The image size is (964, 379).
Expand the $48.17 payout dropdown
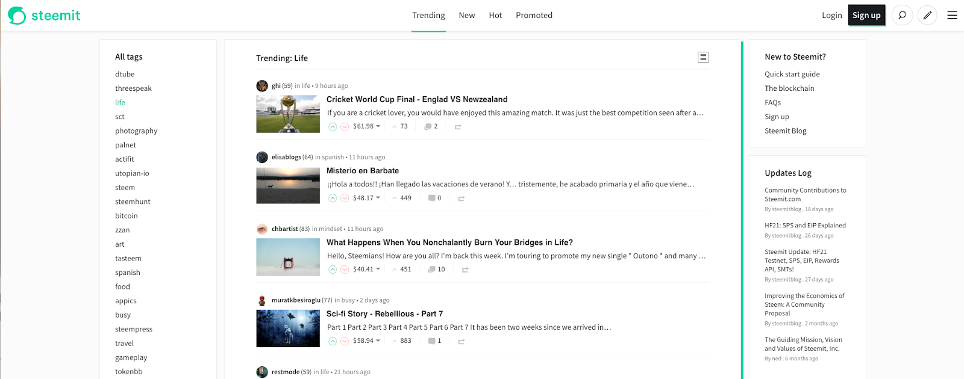tap(366, 198)
